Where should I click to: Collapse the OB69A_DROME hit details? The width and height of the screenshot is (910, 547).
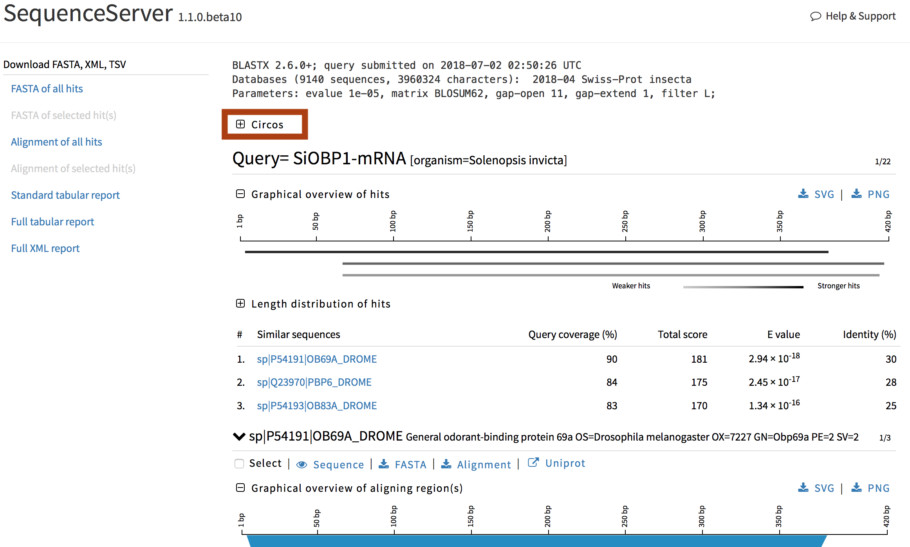point(239,437)
